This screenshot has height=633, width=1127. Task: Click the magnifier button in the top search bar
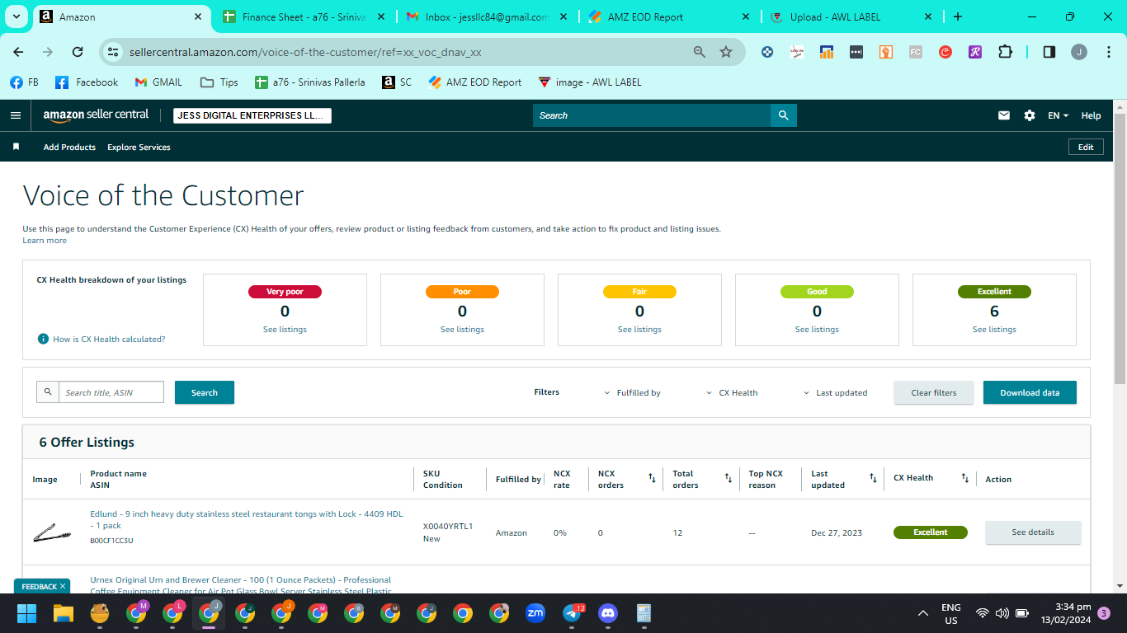[x=783, y=115]
